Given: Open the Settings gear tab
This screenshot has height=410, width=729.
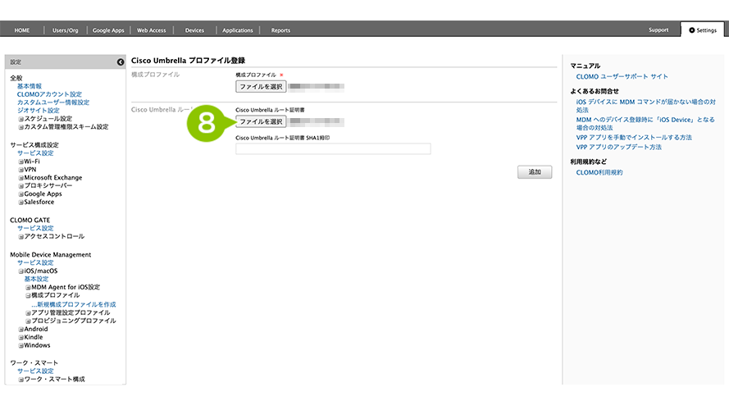Looking at the screenshot, I should 703,30.
